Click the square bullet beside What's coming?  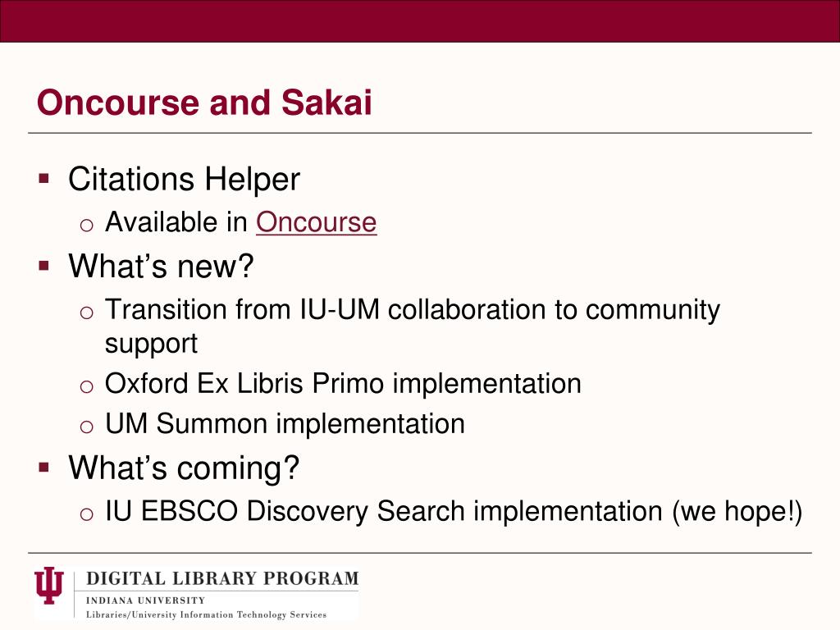[44, 467]
